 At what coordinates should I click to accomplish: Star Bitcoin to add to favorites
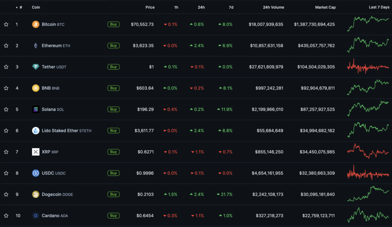(x=6, y=24)
